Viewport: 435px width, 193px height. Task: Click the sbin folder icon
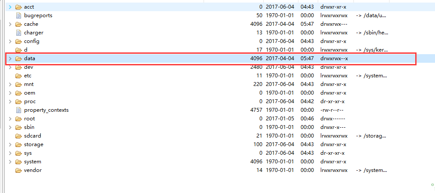(18, 127)
